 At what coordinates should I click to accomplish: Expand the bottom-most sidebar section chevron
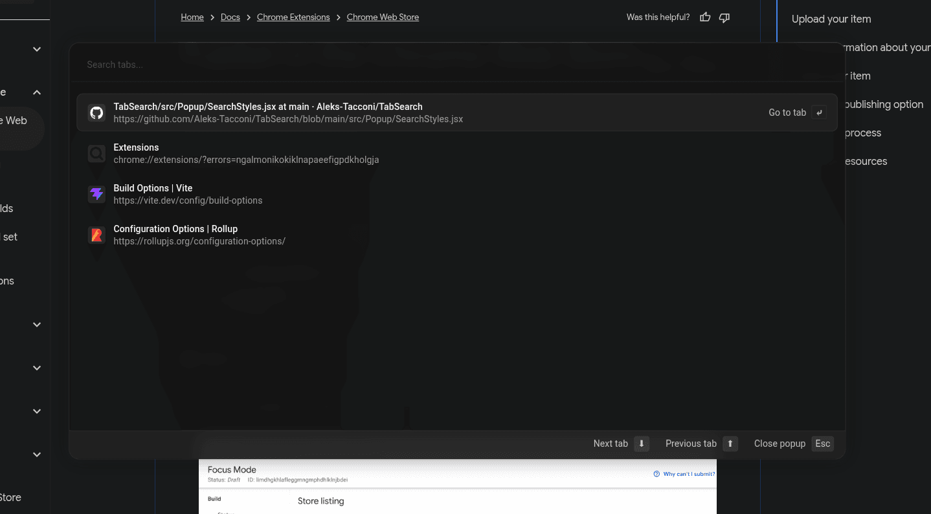[x=36, y=454]
